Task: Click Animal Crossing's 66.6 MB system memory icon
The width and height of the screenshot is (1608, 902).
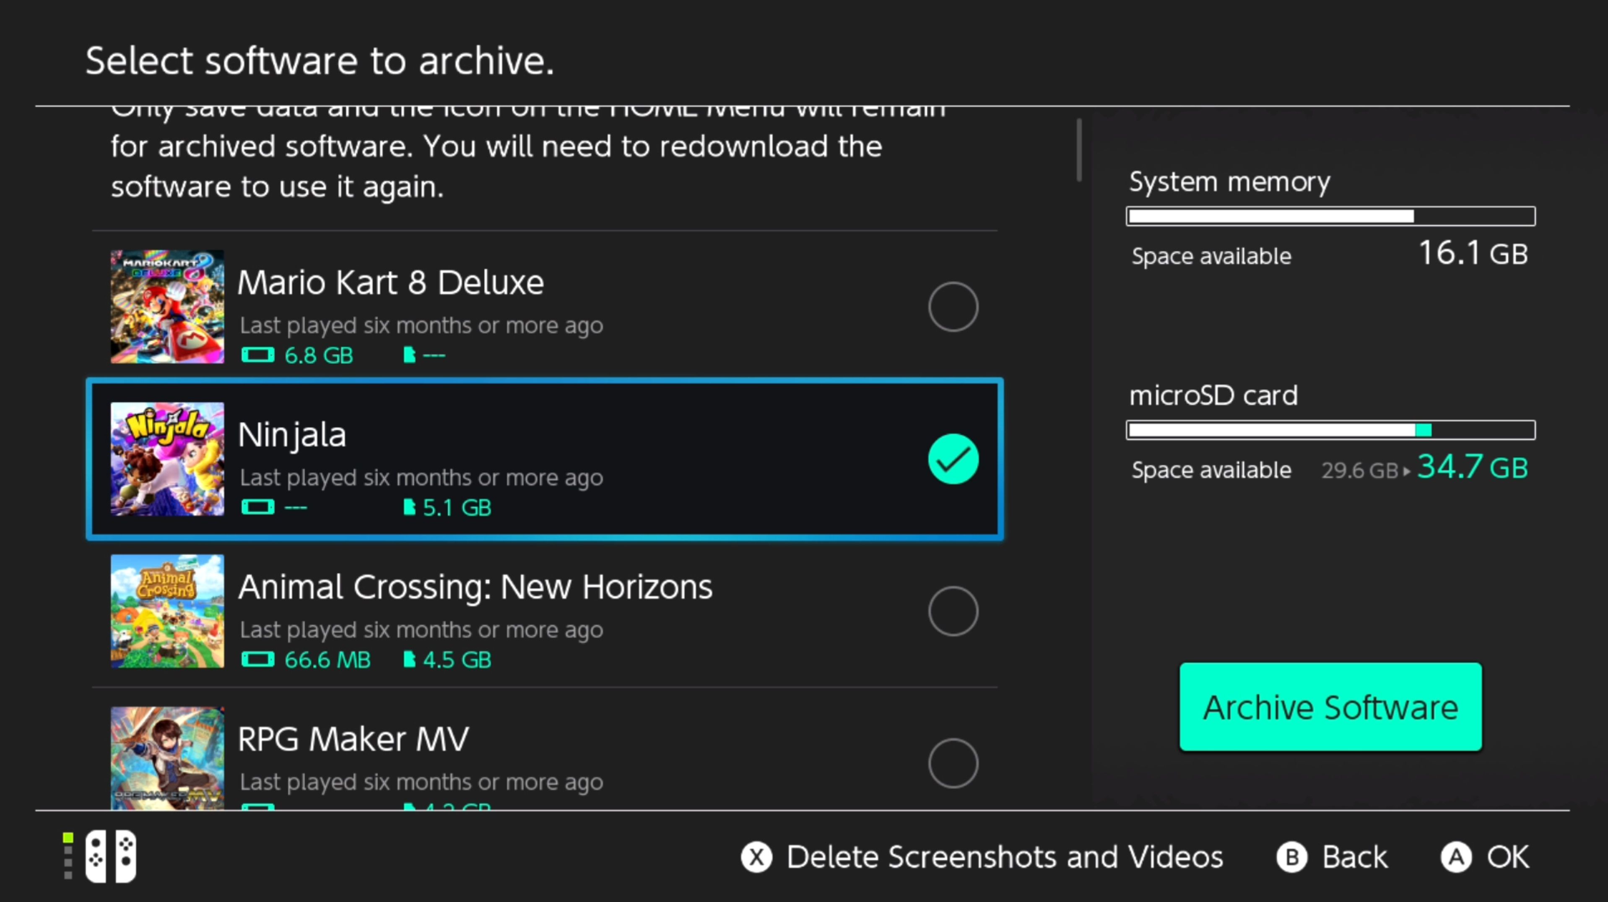Action: [258, 659]
